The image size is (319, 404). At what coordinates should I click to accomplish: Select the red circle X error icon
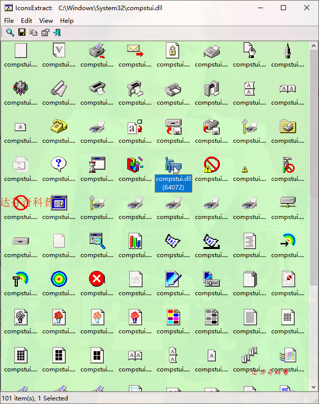pos(97,279)
